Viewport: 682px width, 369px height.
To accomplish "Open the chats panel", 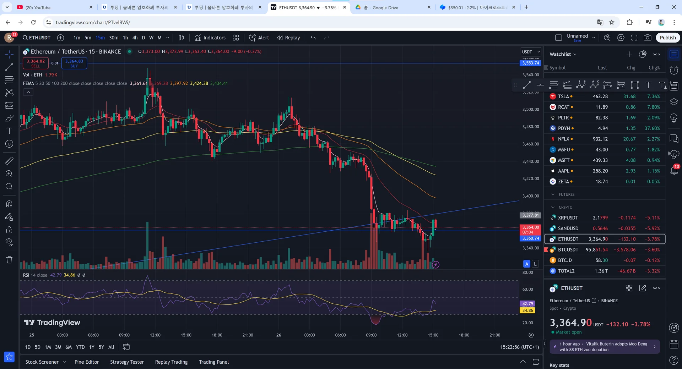I will [674, 138].
